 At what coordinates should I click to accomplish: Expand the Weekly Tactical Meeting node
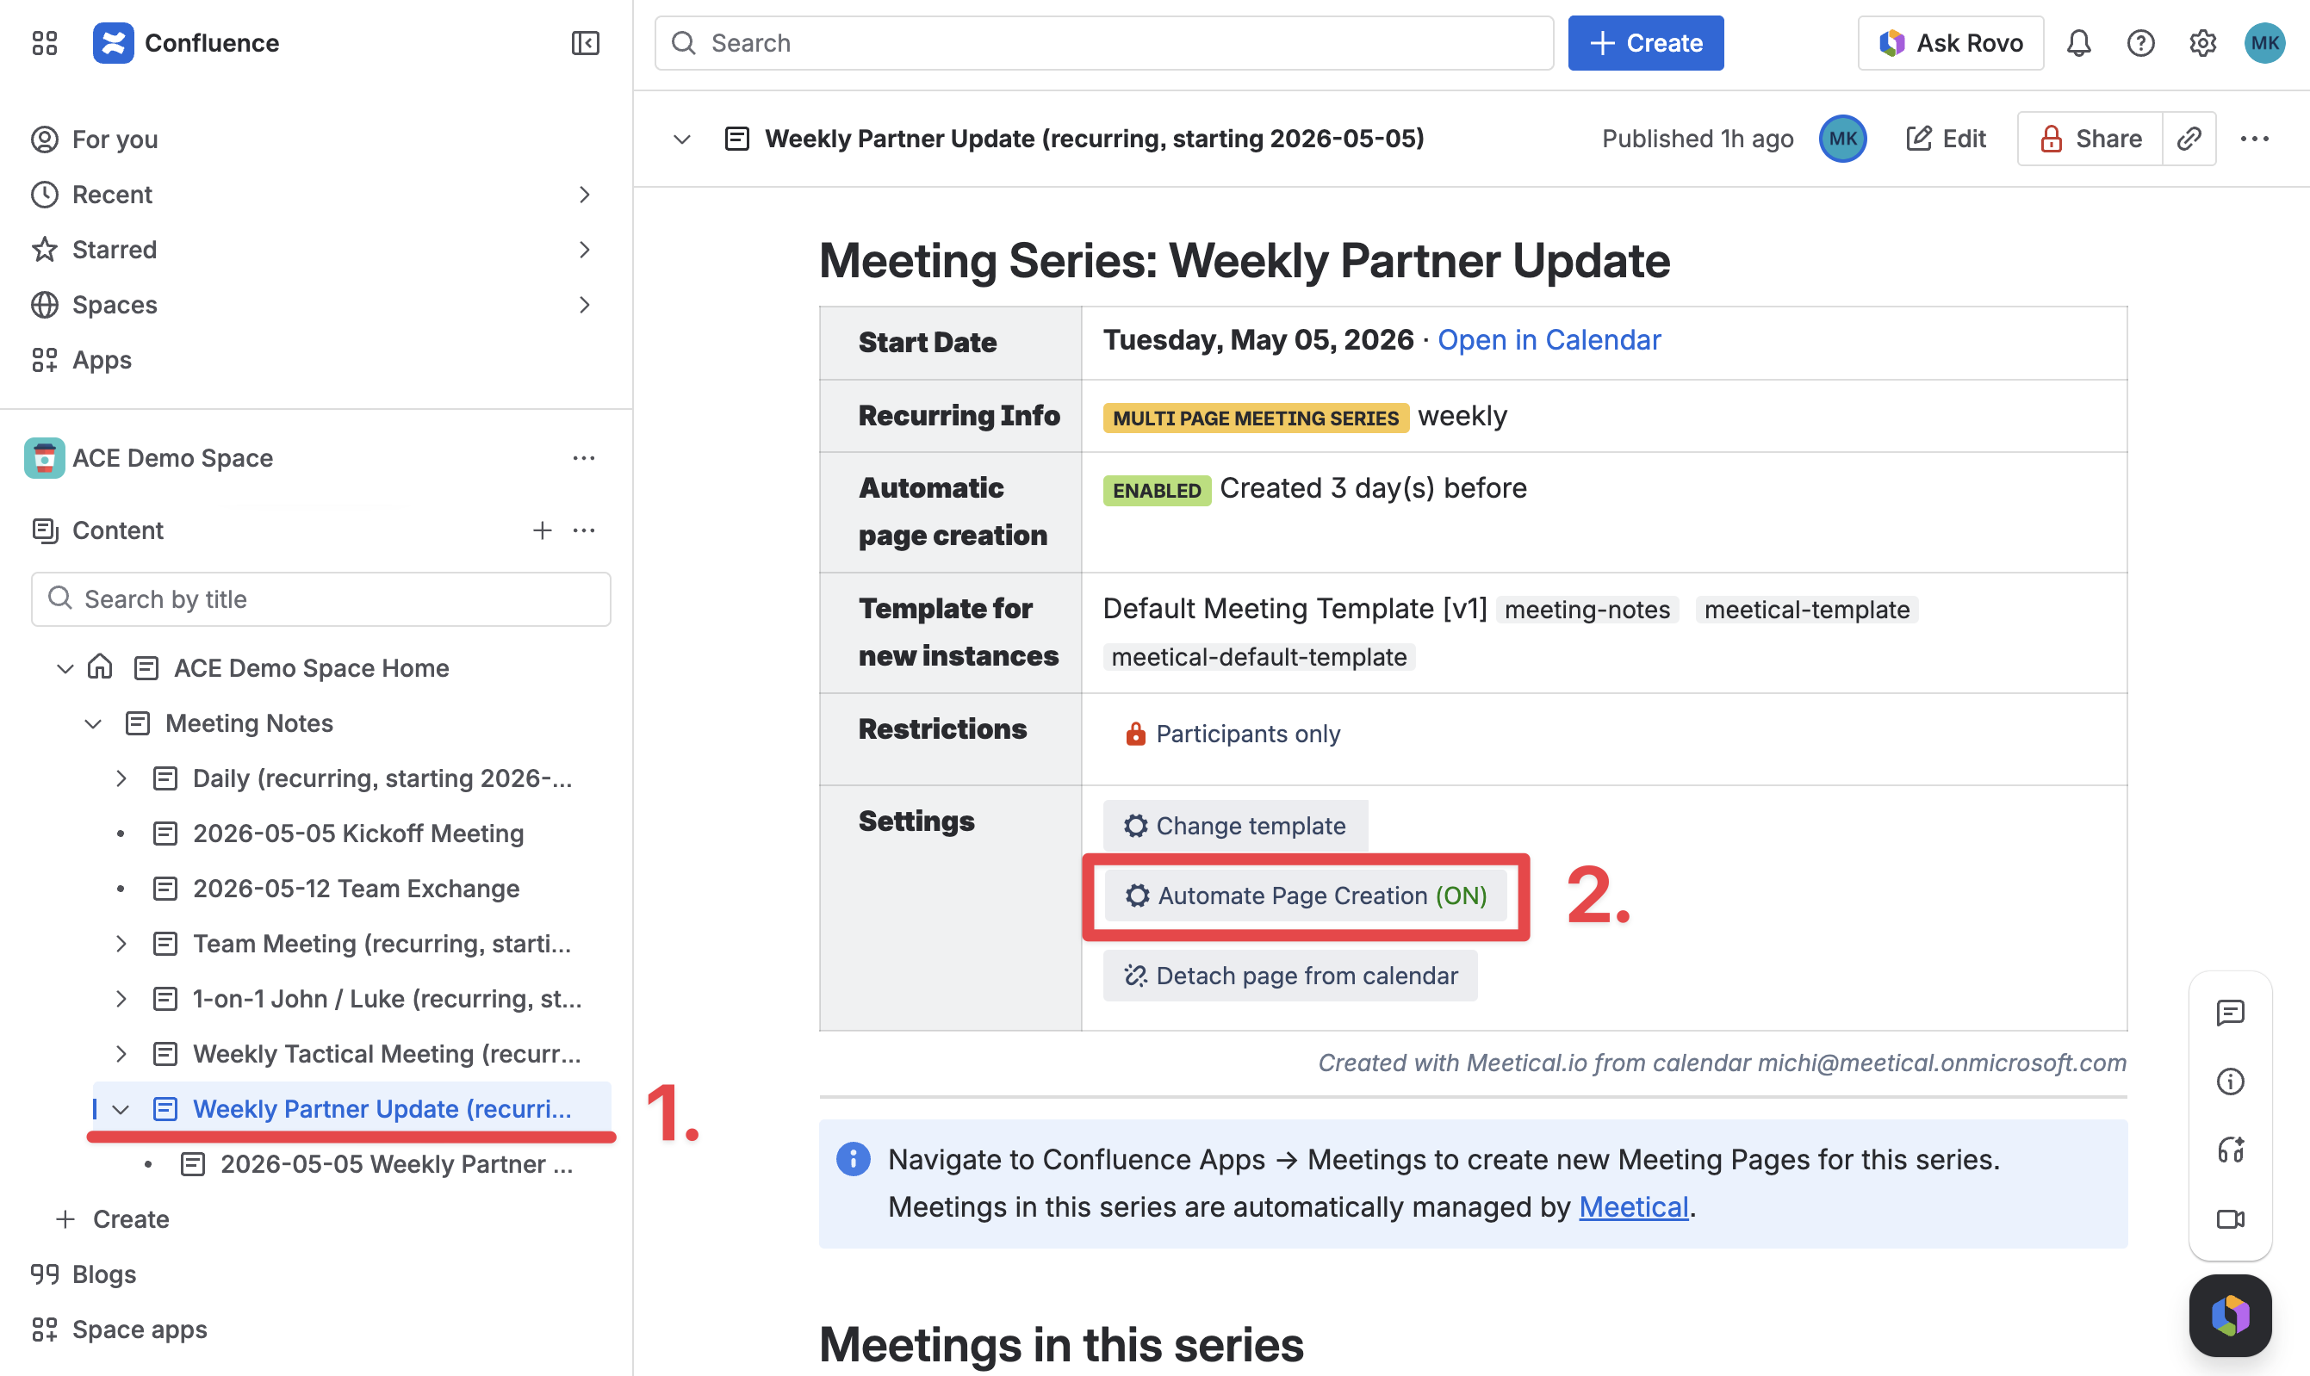[121, 1054]
